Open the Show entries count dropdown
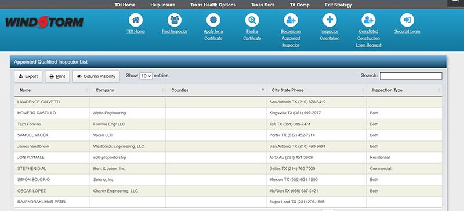Viewport: 464px width, 211px height. click(146, 76)
